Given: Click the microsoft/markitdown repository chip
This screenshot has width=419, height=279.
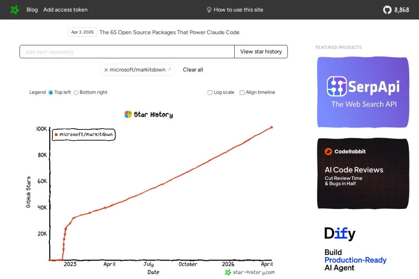Looking at the screenshot, I should pos(137,70).
